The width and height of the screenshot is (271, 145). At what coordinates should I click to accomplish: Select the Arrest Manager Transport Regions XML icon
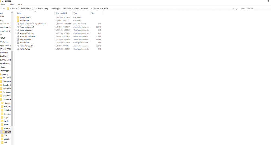(18, 24)
